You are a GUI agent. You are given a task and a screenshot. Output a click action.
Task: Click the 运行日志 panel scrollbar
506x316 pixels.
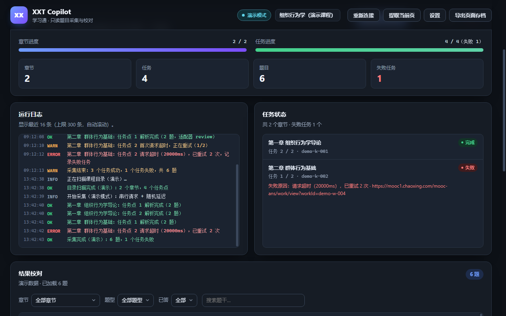pos(237,205)
